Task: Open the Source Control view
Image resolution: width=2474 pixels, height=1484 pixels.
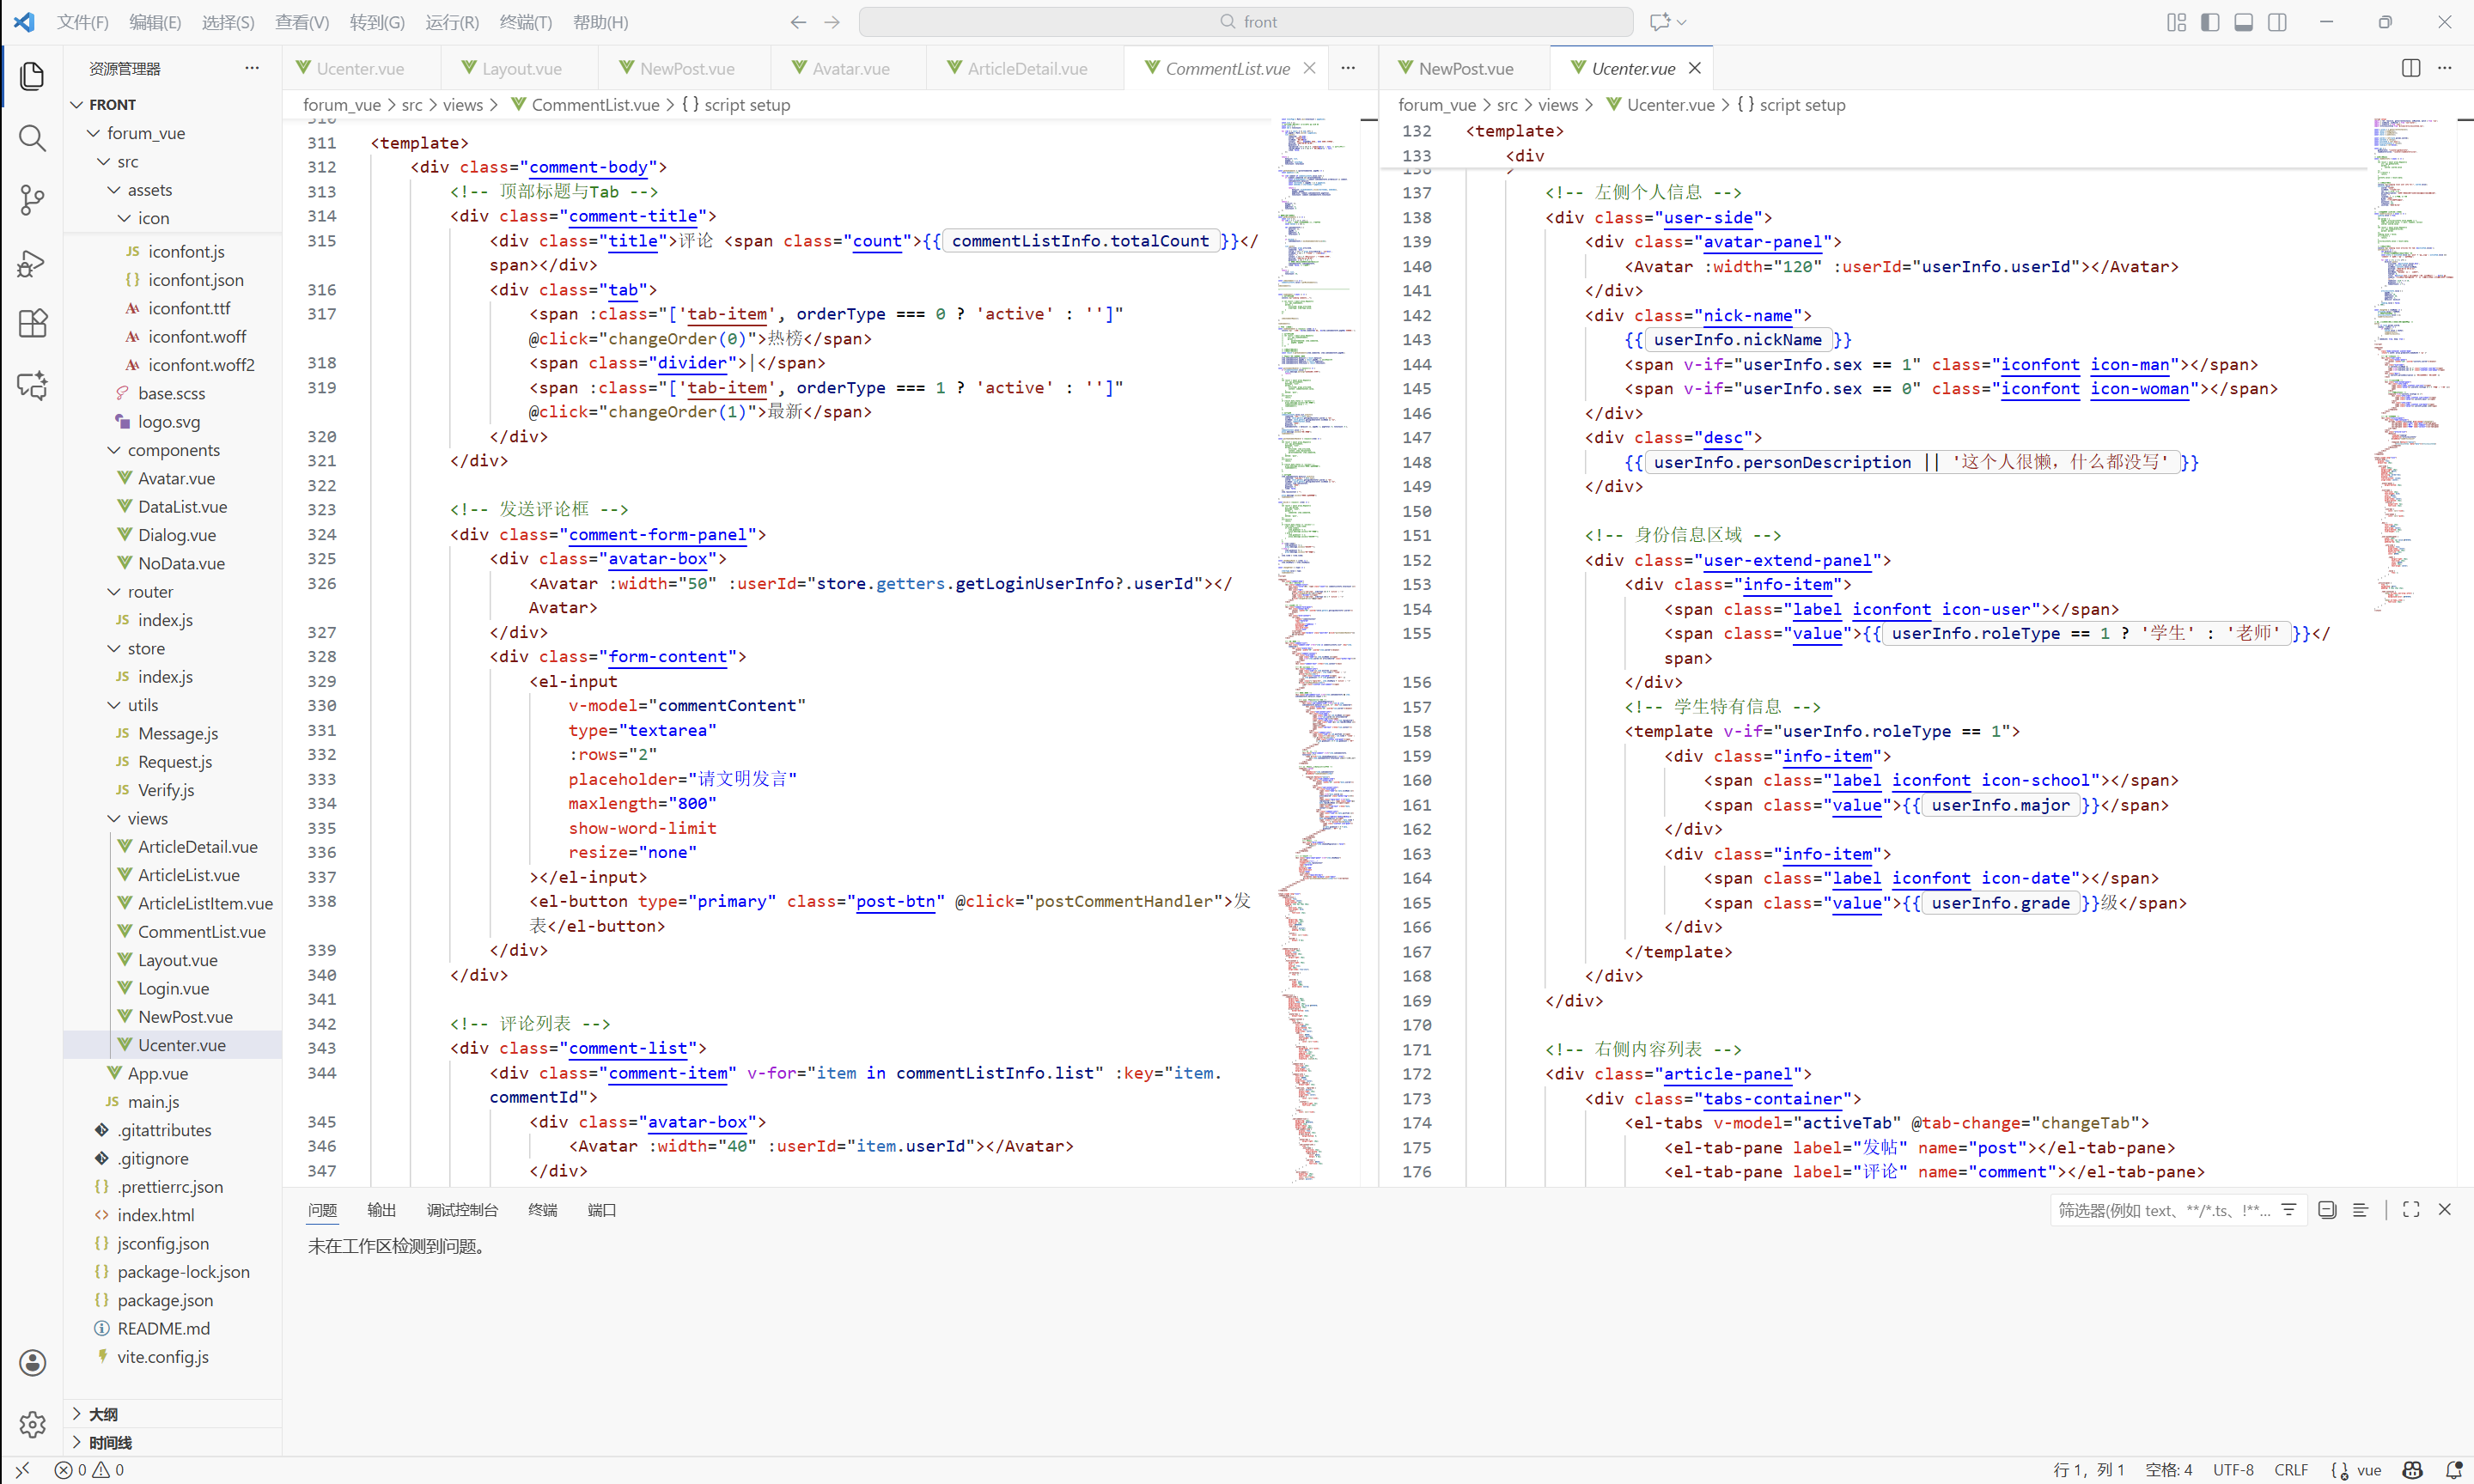Action: [x=32, y=200]
